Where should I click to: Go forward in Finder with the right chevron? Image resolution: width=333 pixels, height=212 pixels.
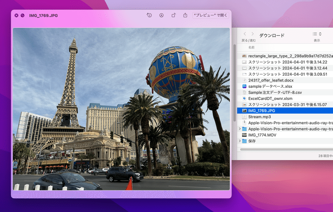(x=253, y=34)
